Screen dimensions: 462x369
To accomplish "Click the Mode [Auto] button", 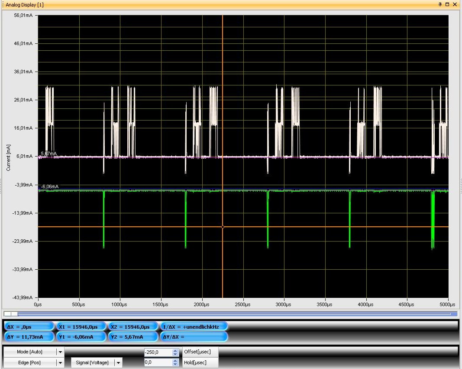I will pyautogui.click(x=30, y=352).
